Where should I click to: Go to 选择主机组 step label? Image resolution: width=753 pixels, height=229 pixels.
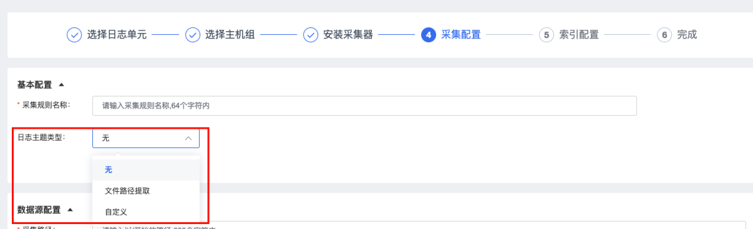(x=230, y=35)
